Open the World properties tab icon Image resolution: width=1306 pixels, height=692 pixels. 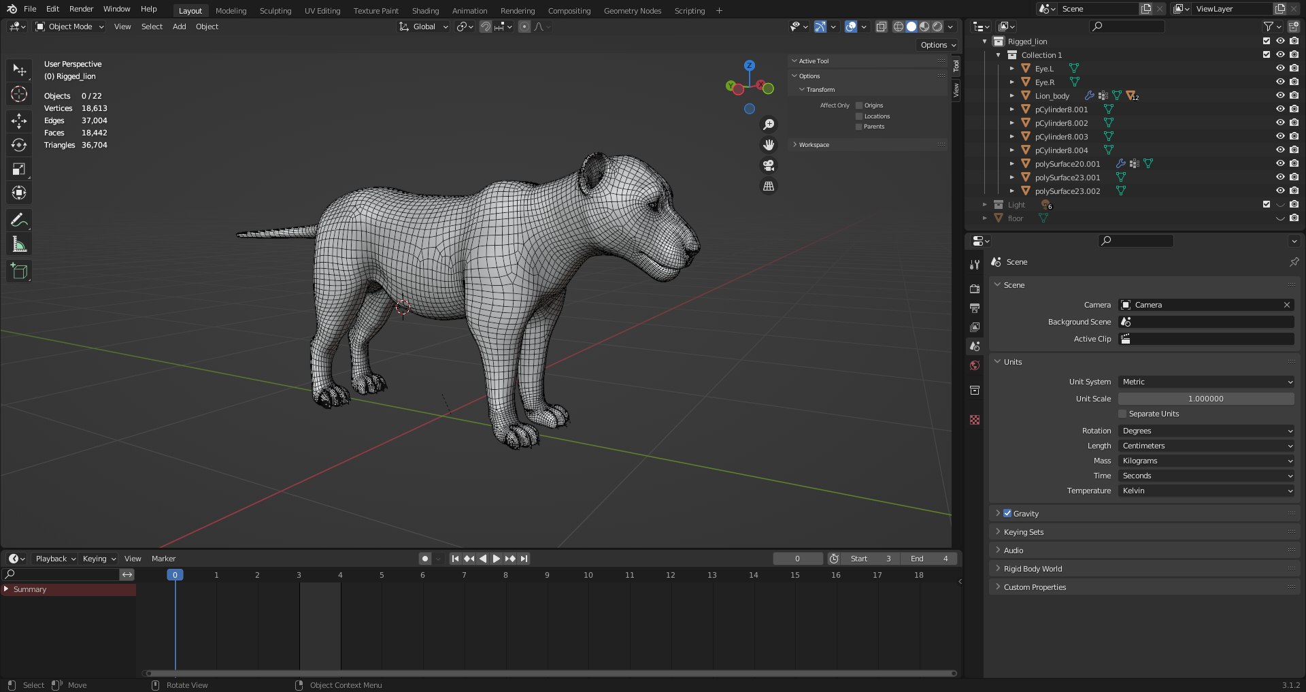click(x=975, y=365)
